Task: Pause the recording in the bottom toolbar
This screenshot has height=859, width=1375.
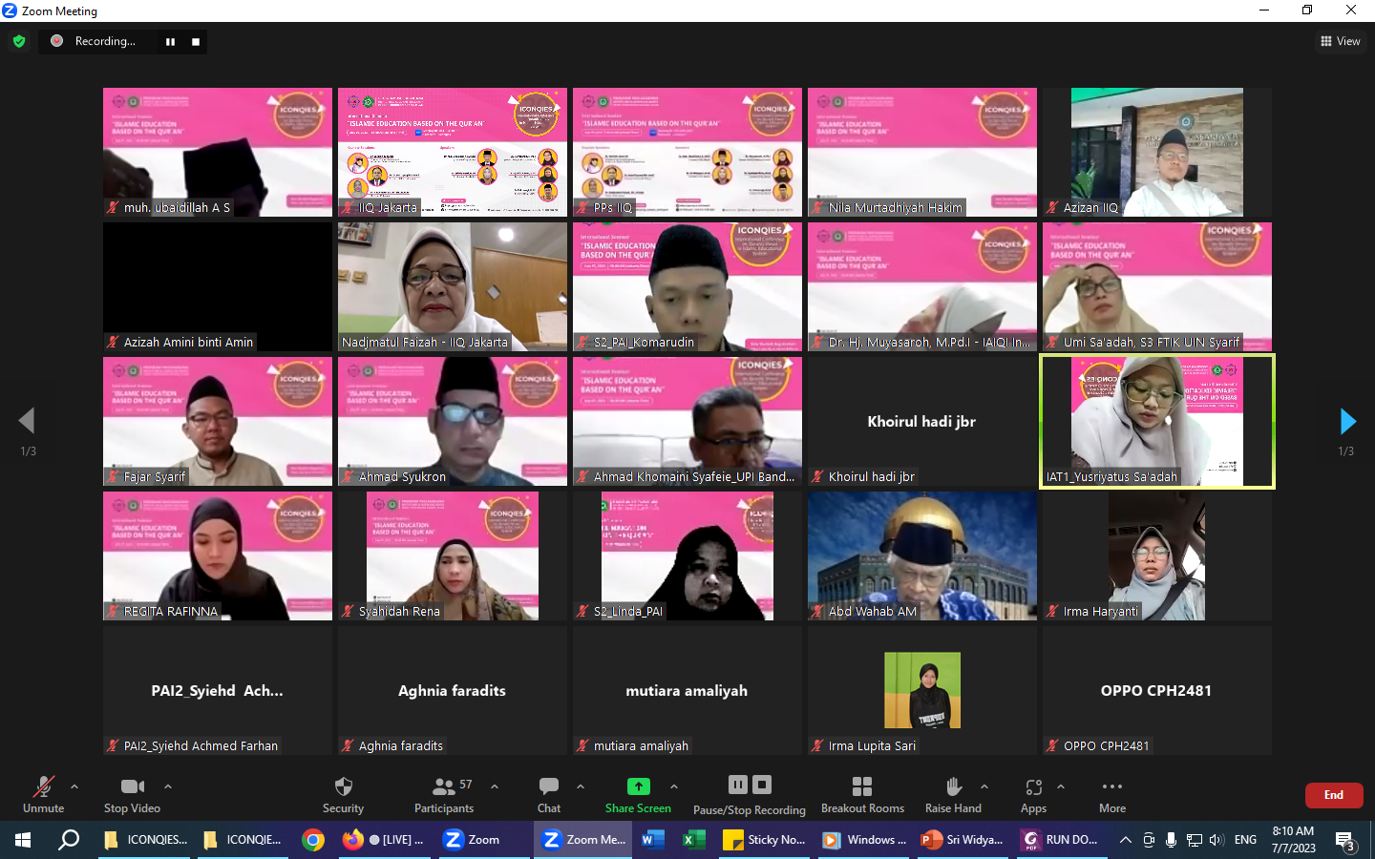Action: tap(738, 785)
